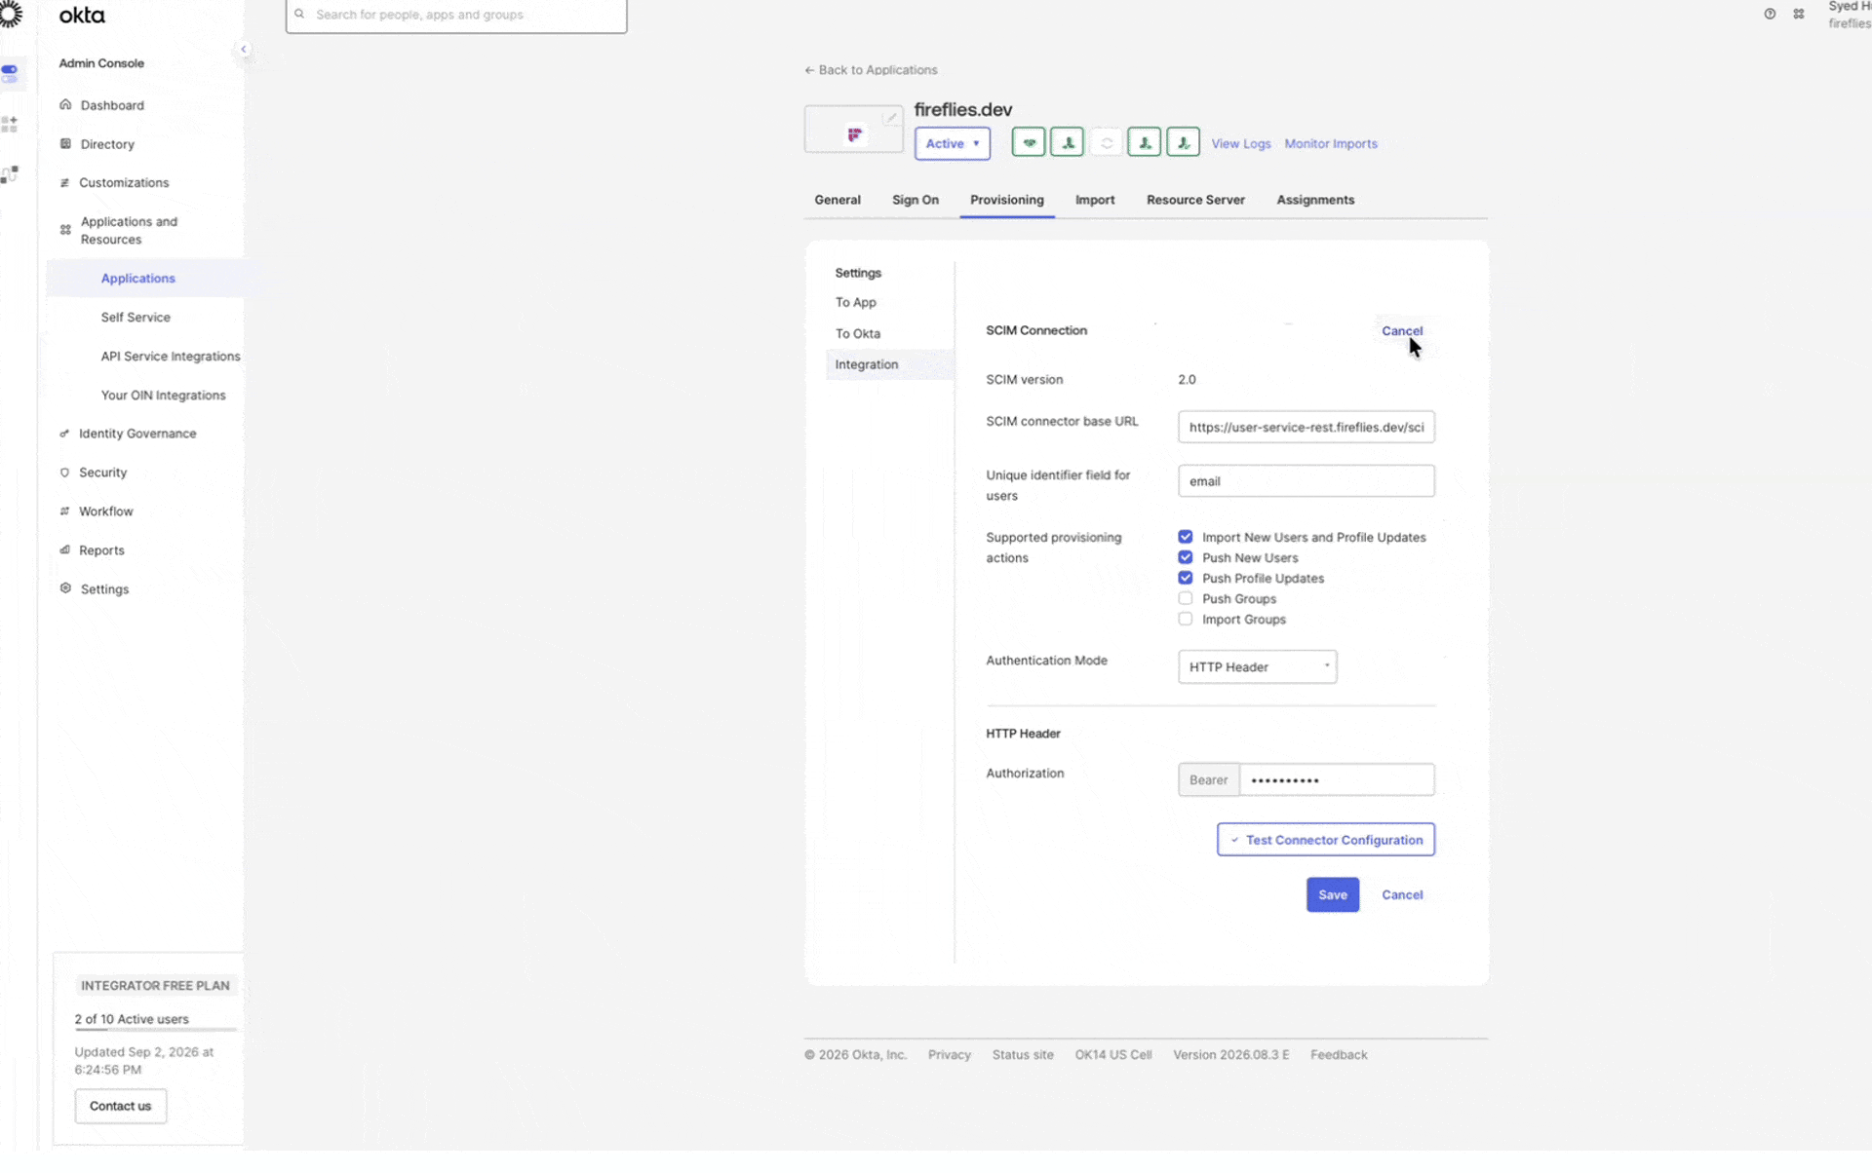Open the Status site footer link
The image size is (1872, 1173).
(x=1023, y=1056)
